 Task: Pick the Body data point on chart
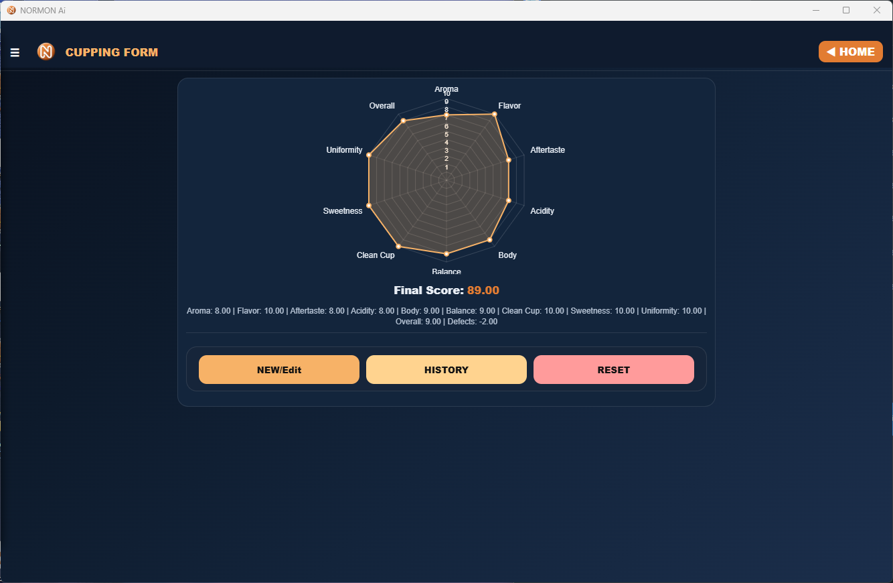[489, 239]
